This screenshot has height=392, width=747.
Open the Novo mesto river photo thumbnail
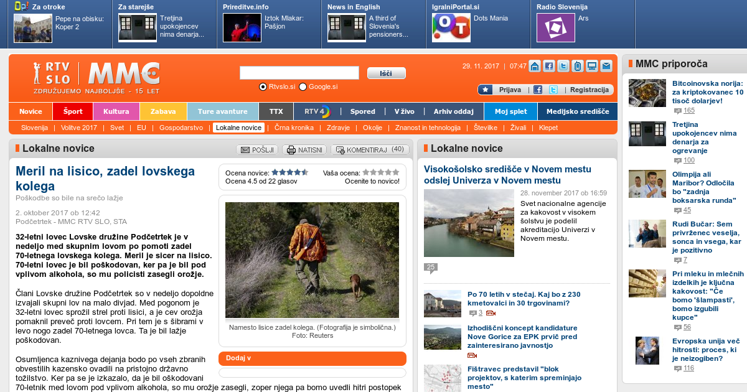(x=469, y=223)
